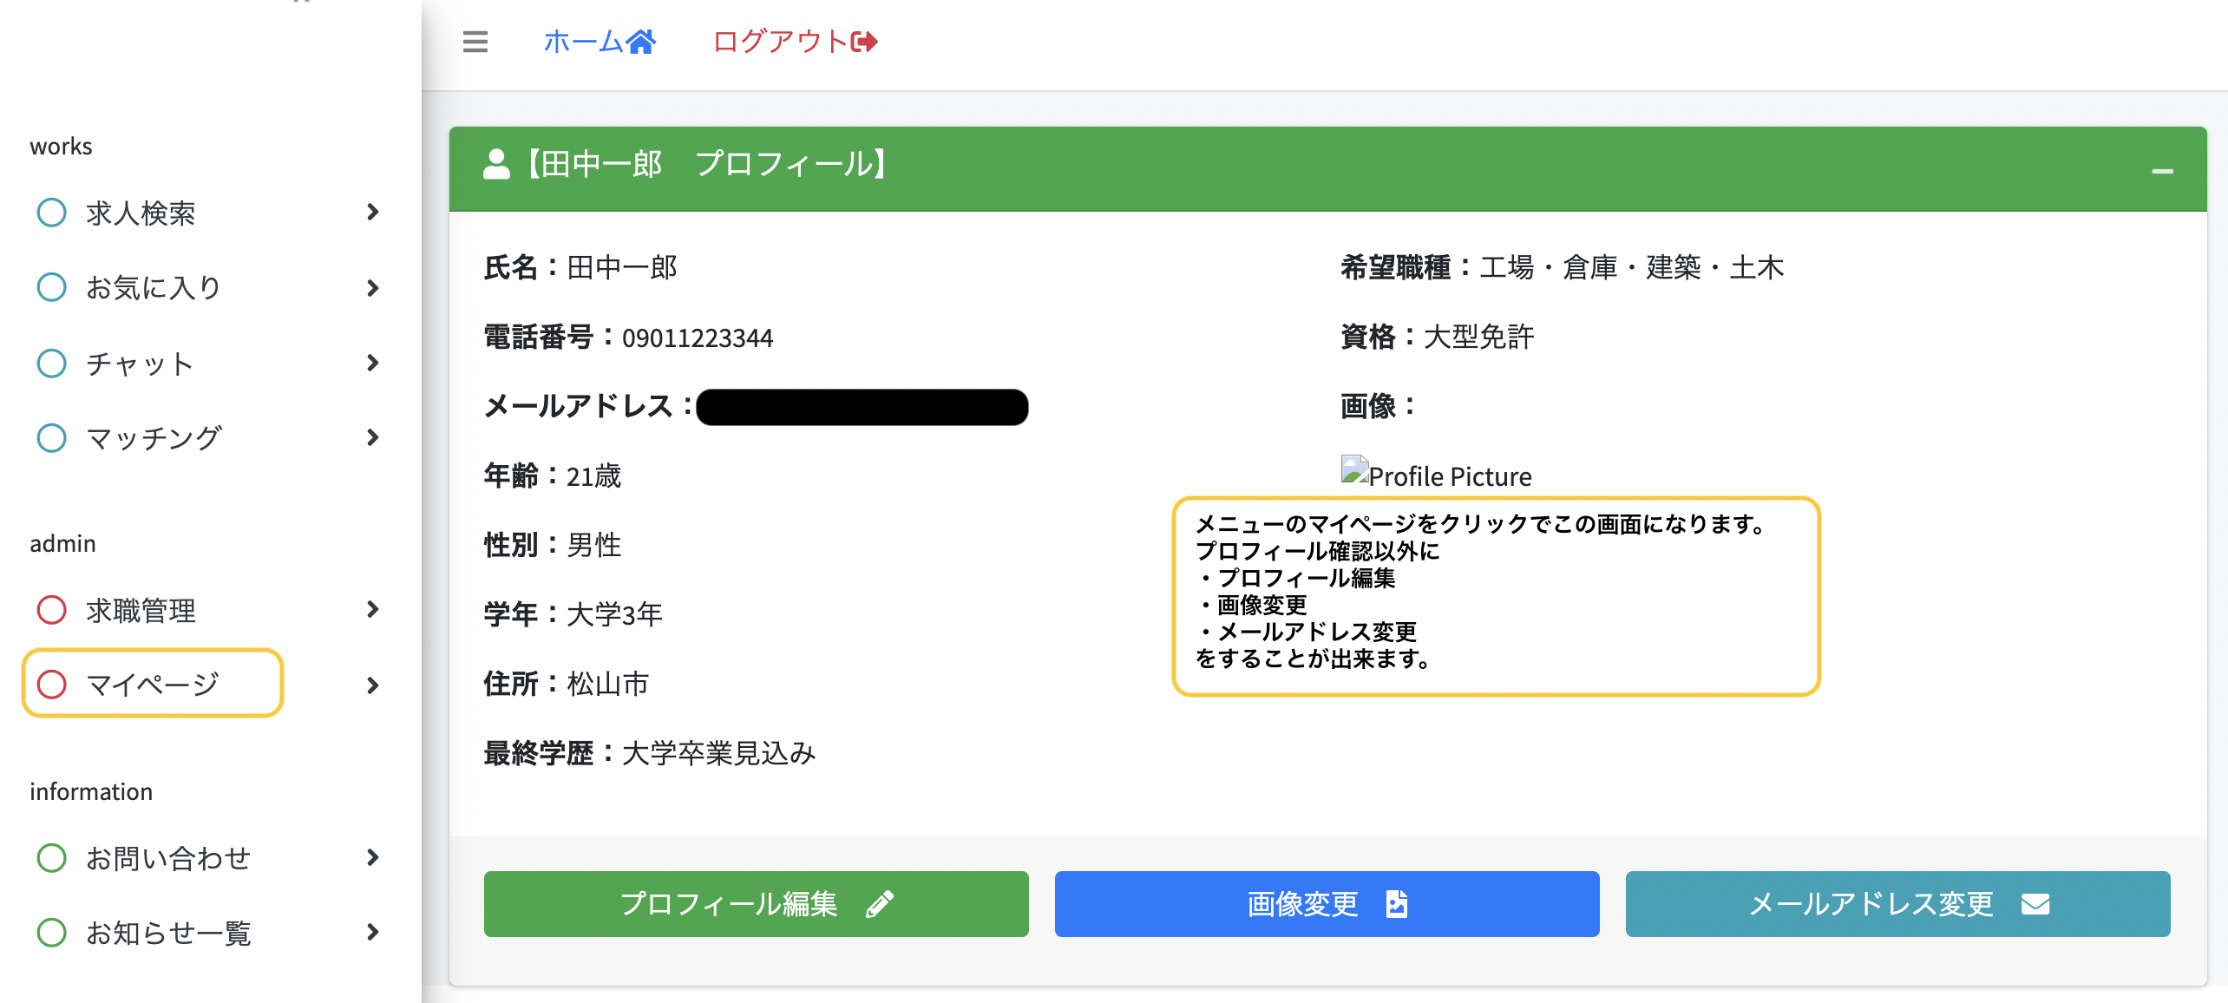Screen dimensions: 2228x1003
Task: Select the circle next to 求人検索
Action: [50, 211]
